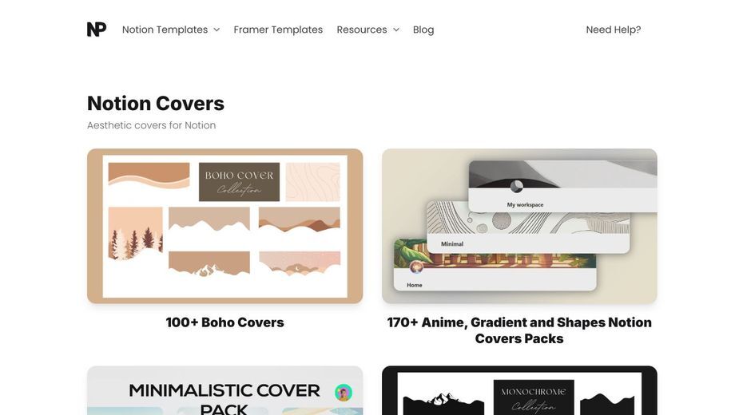
Task: Click the forest trees cover preview
Action: (136, 234)
